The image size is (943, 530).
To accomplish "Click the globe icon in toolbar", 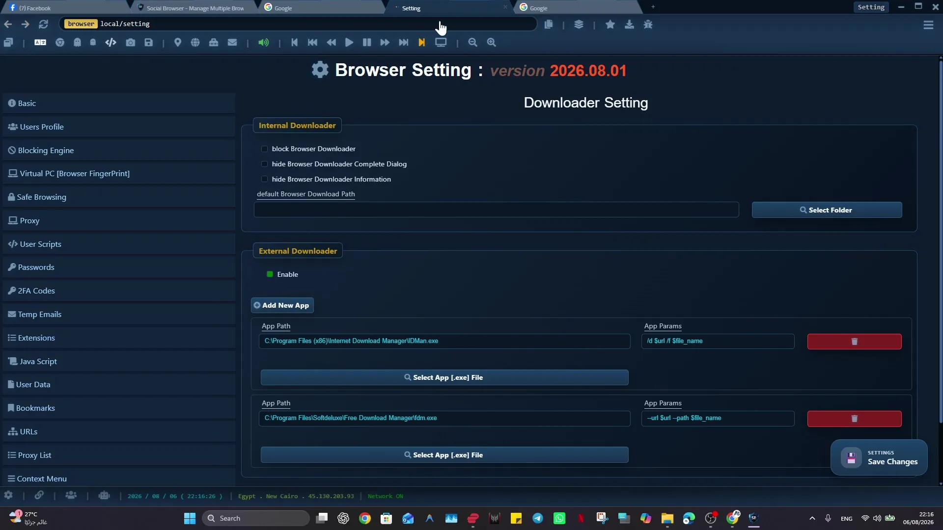I will 195,43.
